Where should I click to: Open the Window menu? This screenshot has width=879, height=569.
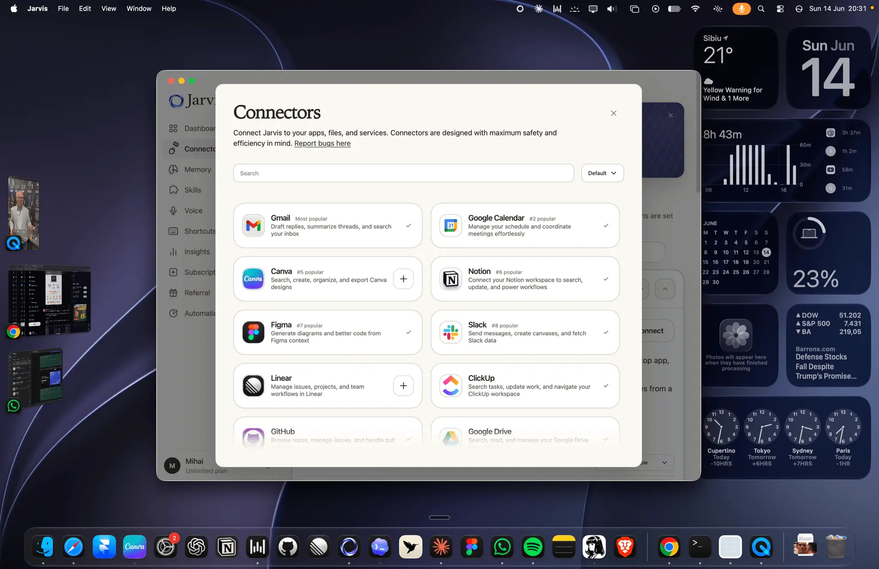[x=139, y=9]
